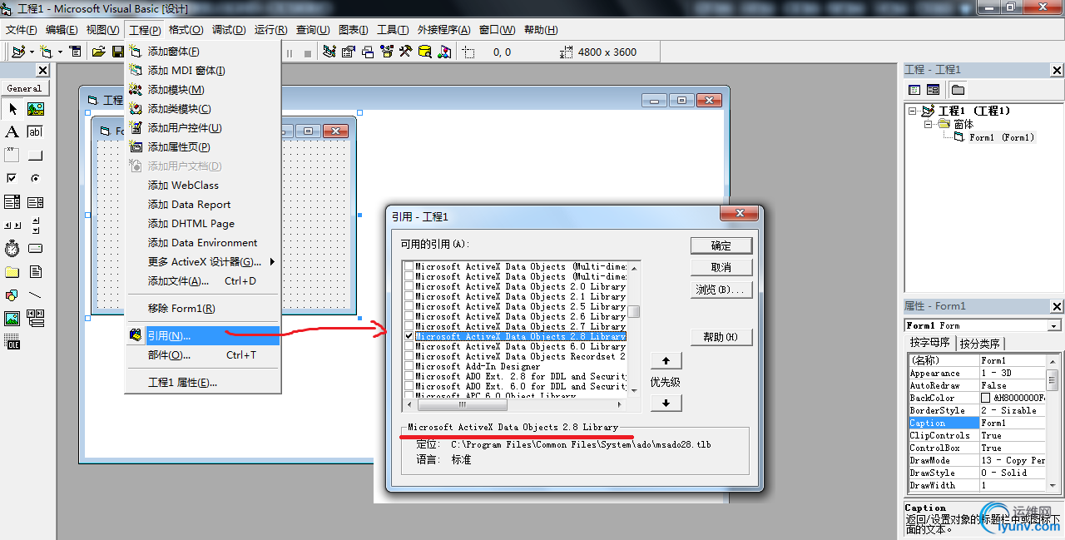The image size is (1065, 540).
Task: Click the General tab button atop the toolbox
Action: click(x=25, y=88)
